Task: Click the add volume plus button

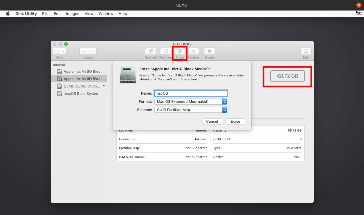Action: [x=84, y=51]
